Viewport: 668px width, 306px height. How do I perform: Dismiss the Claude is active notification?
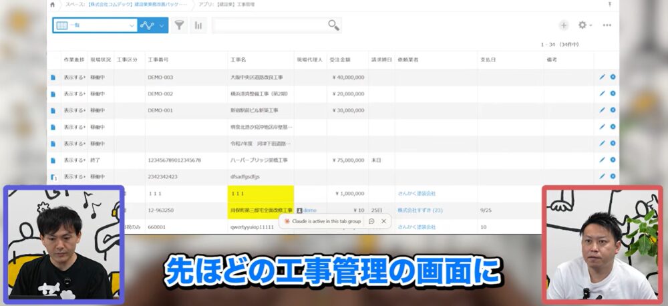pos(384,221)
